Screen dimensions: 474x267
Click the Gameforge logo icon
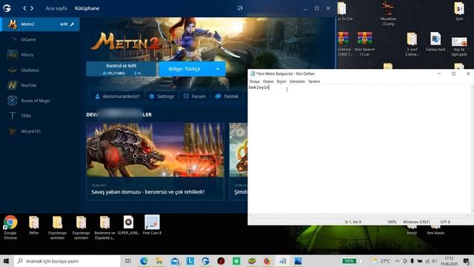pos(7,8)
